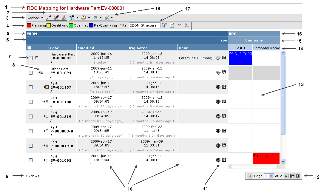Viewport: 321px width, 193px height.
Task: Click the Modified column header
Action: pos(86,48)
